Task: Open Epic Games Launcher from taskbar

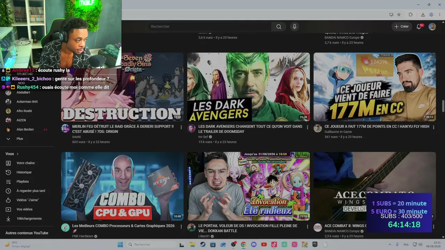Action: click(x=315, y=244)
